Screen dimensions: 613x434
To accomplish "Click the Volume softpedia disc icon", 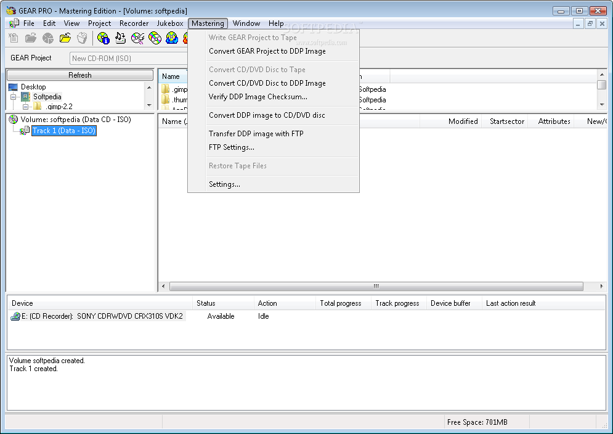I will (14, 120).
